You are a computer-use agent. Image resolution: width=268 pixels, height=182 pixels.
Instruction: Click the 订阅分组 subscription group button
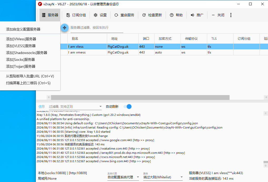click(x=76, y=15)
